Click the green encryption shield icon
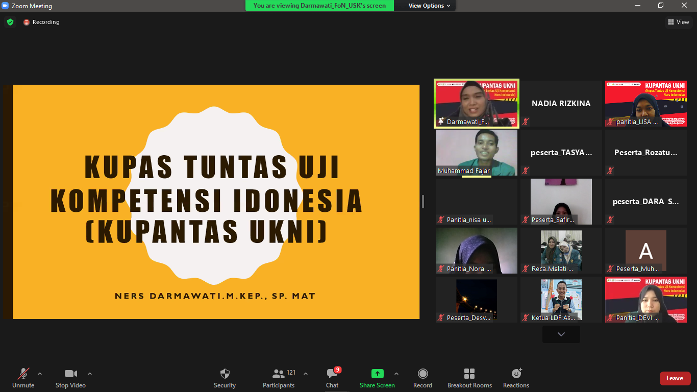 pos(10,22)
